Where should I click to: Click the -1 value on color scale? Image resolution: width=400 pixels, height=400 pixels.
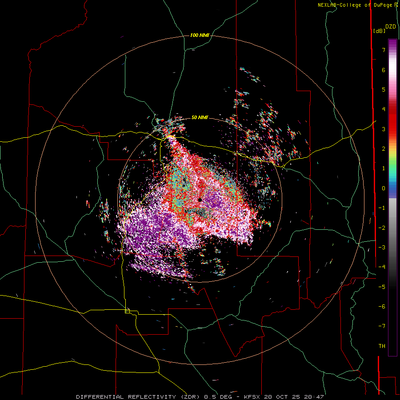382,208
